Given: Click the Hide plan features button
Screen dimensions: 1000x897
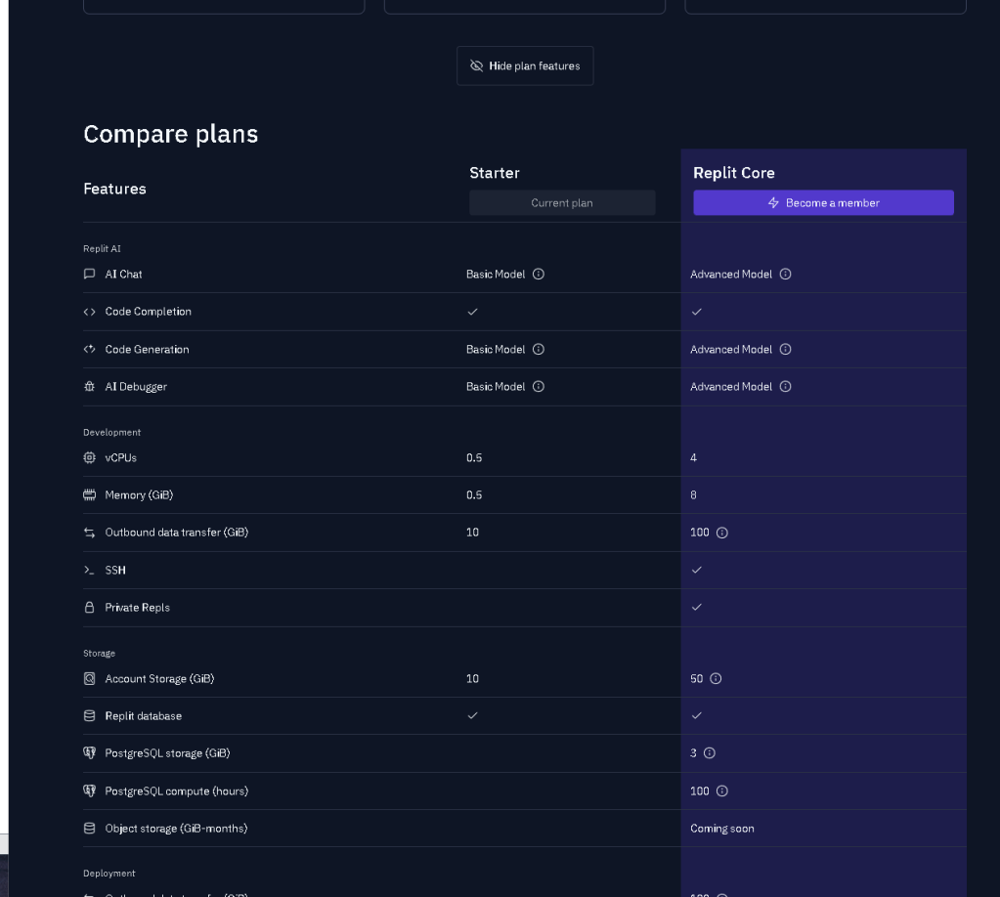Looking at the screenshot, I should [525, 65].
